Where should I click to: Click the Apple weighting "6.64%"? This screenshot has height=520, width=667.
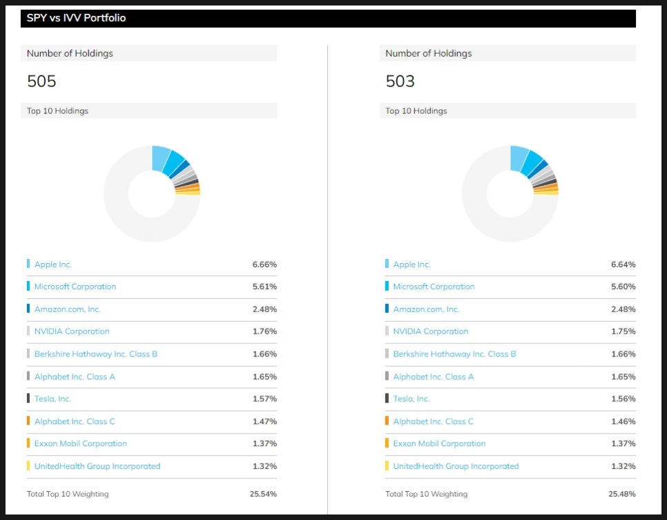pyautogui.click(x=623, y=264)
